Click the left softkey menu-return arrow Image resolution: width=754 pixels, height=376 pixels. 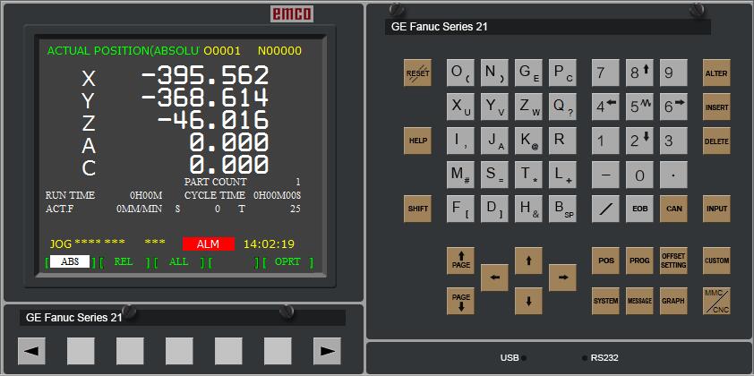[x=31, y=350]
